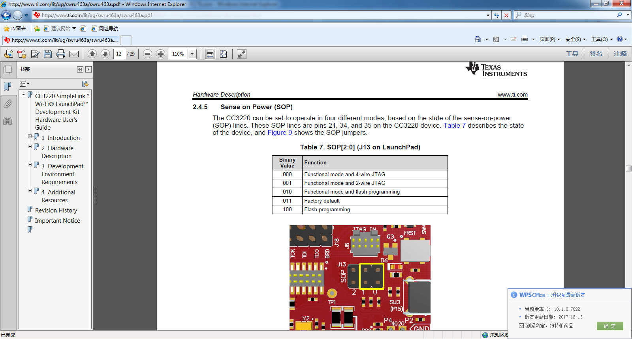Open the 工具 pane in PDF toolbar
Screen dimensions: 632x339
point(572,54)
